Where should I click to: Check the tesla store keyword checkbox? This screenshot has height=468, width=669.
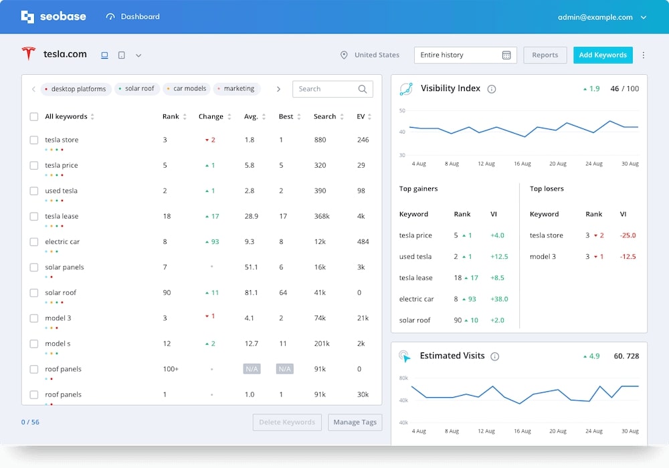coord(34,140)
